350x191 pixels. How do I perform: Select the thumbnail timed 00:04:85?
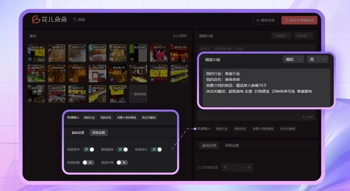coord(138,73)
